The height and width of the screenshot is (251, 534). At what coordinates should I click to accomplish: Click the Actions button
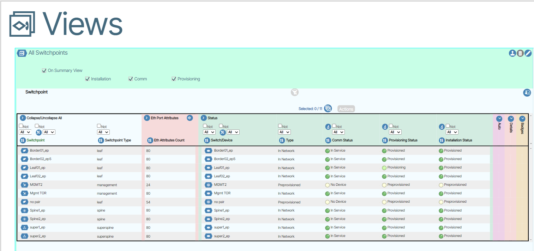(x=346, y=109)
